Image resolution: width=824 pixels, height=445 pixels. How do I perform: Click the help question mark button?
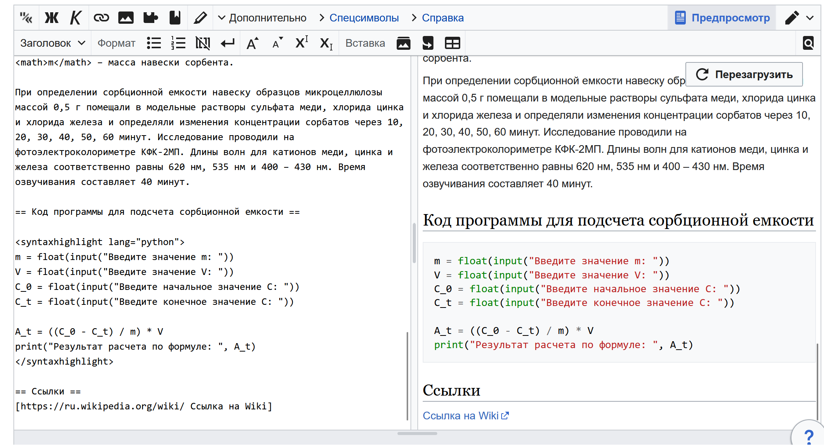[809, 437]
